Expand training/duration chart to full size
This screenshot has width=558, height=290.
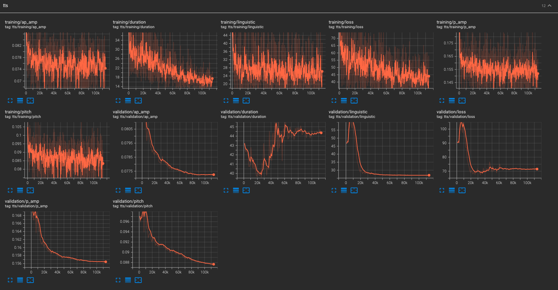[x=118, y=101]
